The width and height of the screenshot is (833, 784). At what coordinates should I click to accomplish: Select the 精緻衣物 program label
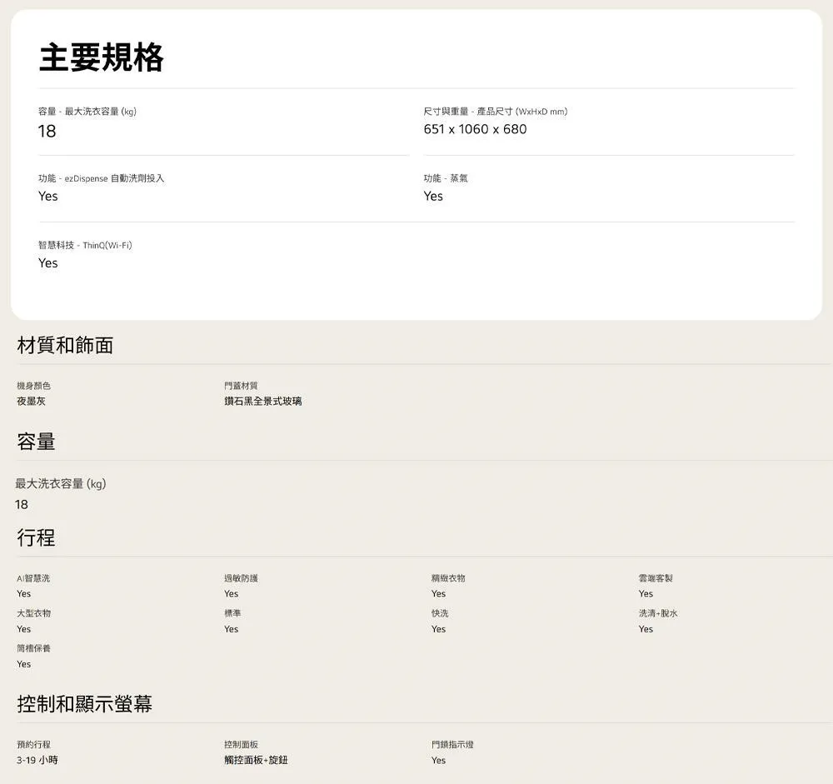click(448, 578)
